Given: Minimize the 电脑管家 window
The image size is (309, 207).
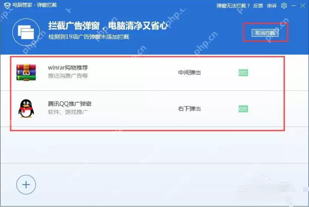Looking at the screenshot, I should click(293, 6).
